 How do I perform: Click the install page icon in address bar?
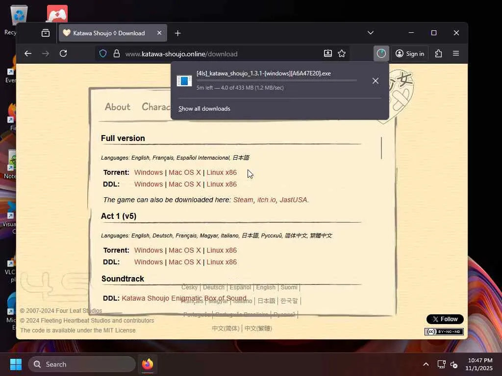pos(328,53)
